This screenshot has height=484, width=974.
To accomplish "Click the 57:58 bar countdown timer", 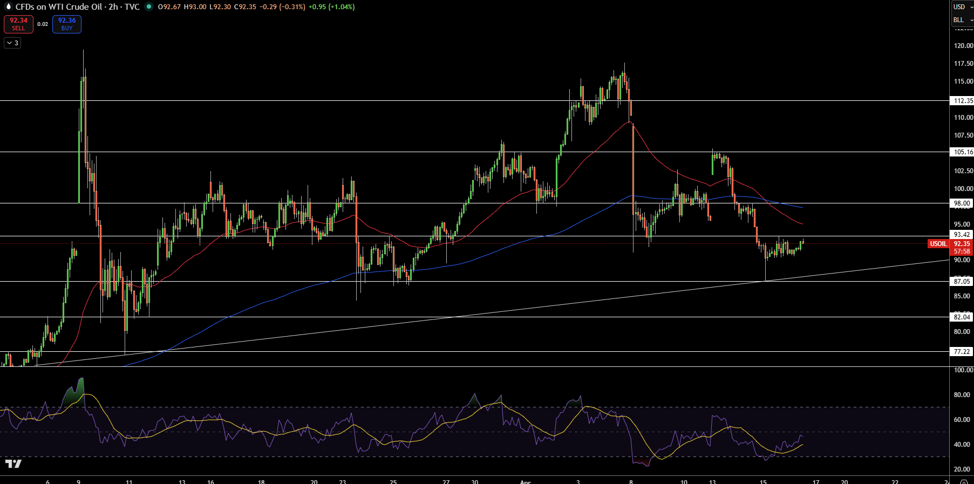I will point(962,251).
